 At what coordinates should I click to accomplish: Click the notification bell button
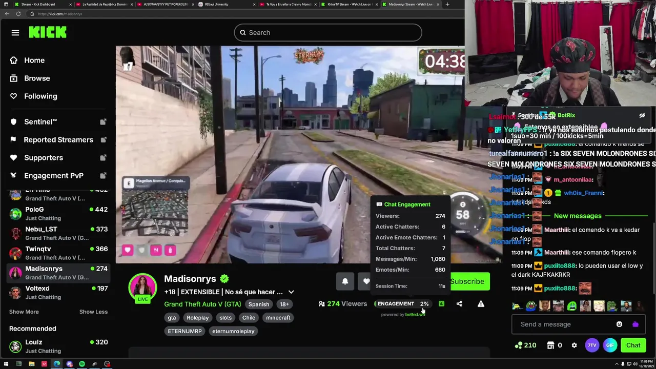[x=345, y=281]
